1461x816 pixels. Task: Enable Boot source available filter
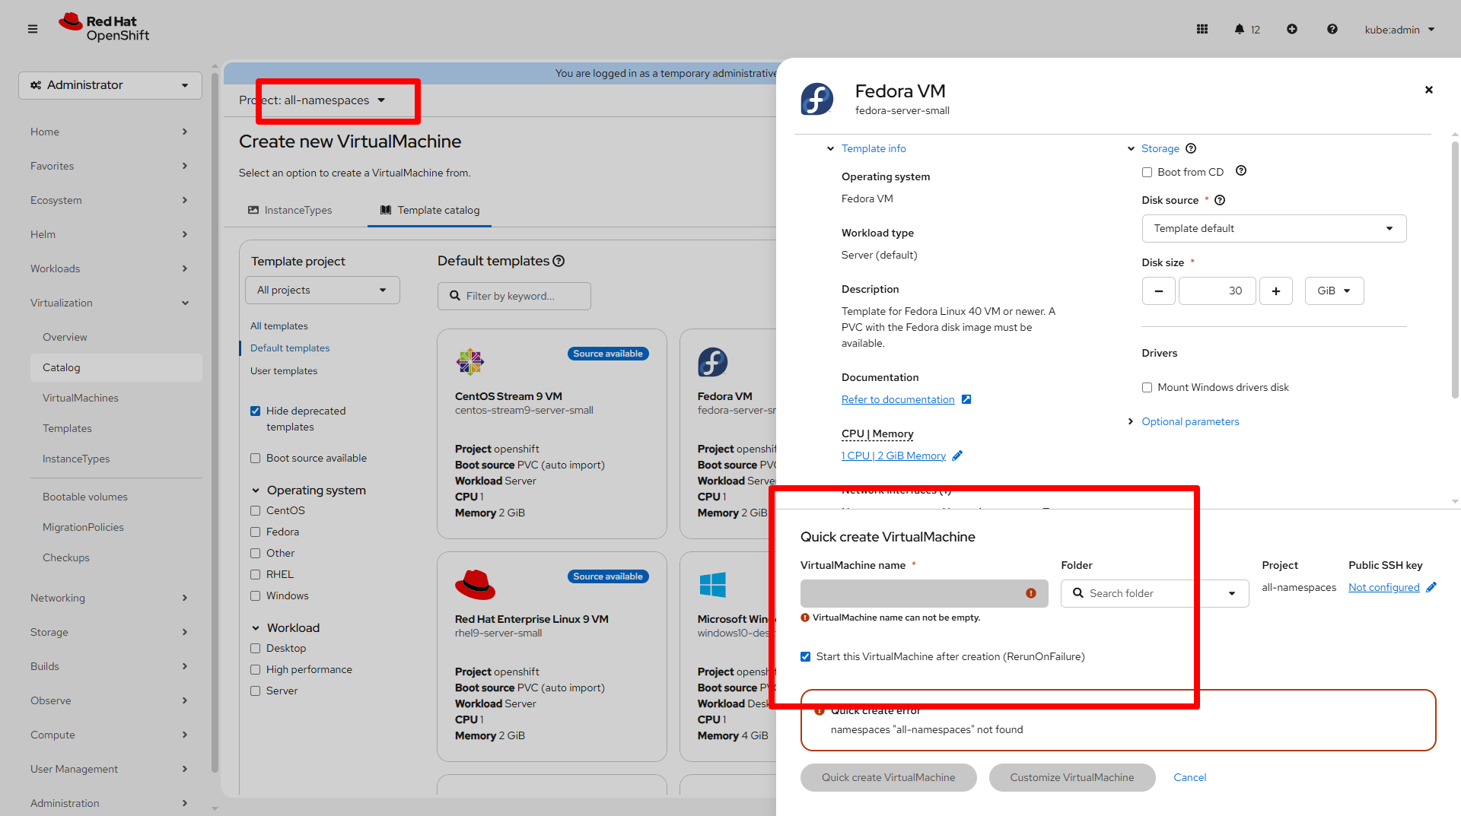[x=256, y=458]
